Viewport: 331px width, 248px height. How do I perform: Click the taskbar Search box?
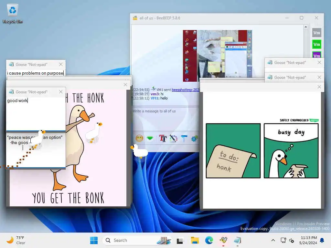[x=137, y=240]
